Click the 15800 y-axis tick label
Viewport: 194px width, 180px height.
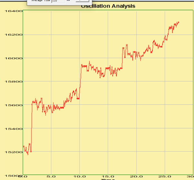tap(14, 82)
